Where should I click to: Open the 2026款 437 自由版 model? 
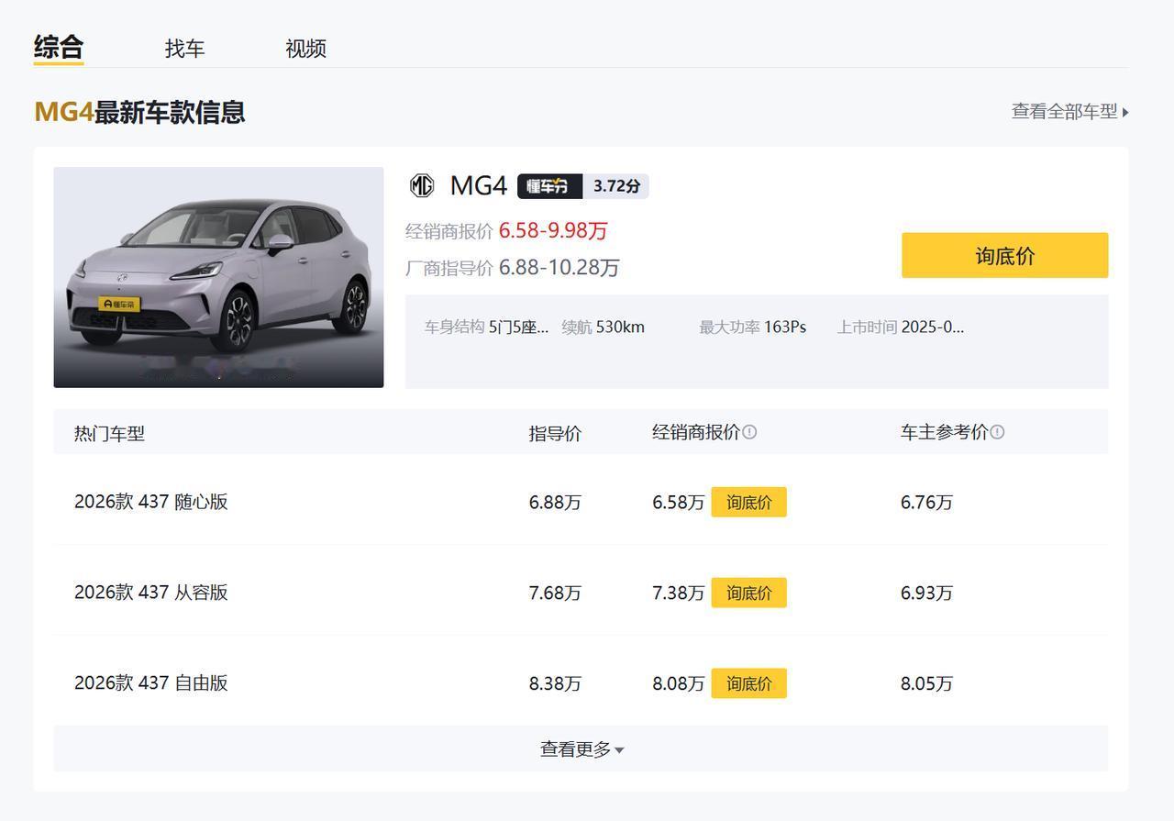pos(151,683)
